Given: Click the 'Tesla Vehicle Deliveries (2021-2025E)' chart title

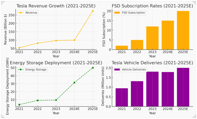Looking at the screenshot, I should pyautogui.click(x=152, y=63).
